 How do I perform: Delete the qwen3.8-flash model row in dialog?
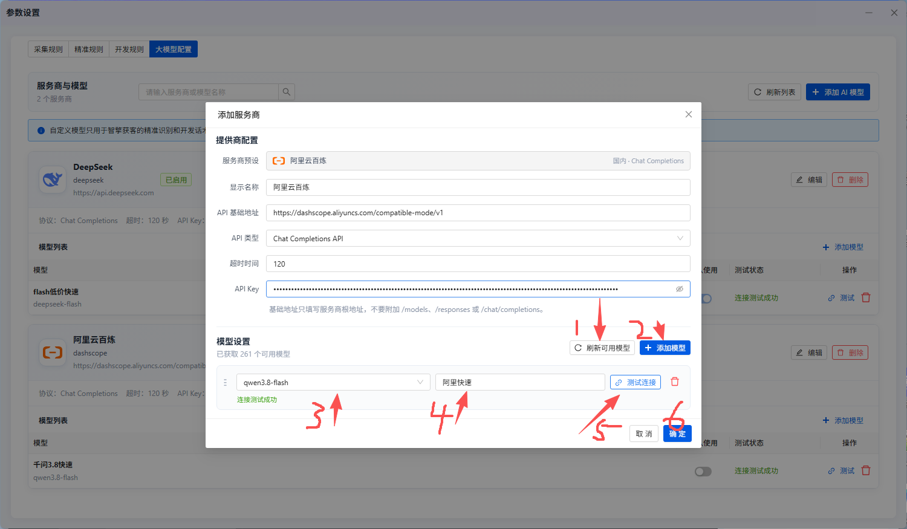coord(675,382)
